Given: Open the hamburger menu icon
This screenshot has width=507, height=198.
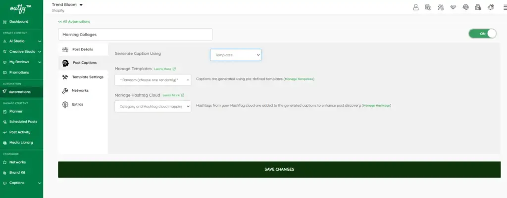Looking at the screenshot, I should point(505,7).
